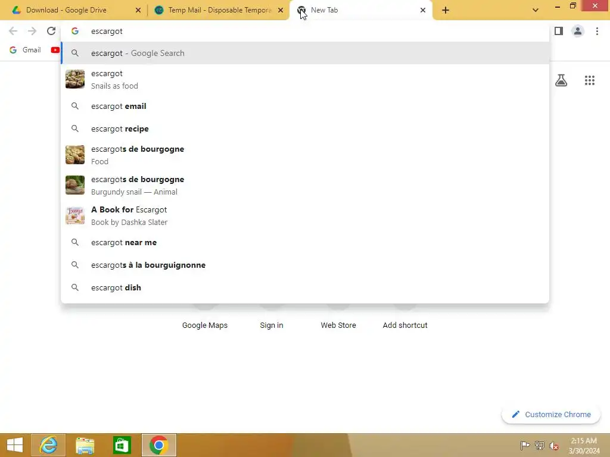This screenshot has width=610, height=457.
Task: Click the network tray icon
Action: pyautogui.click(x=540, y=445)
